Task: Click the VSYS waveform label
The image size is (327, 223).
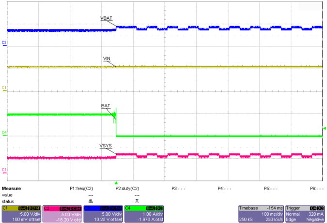Action: click(106, 146)
